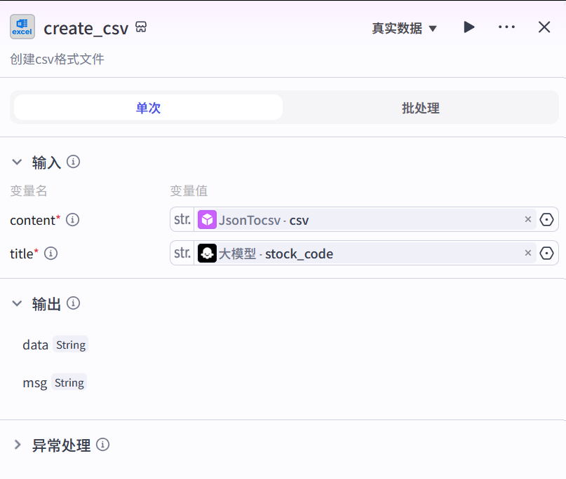The height and width of the screenshot is (479, 566).
Task: Expand the 异常处理 section
Action: 17,445
